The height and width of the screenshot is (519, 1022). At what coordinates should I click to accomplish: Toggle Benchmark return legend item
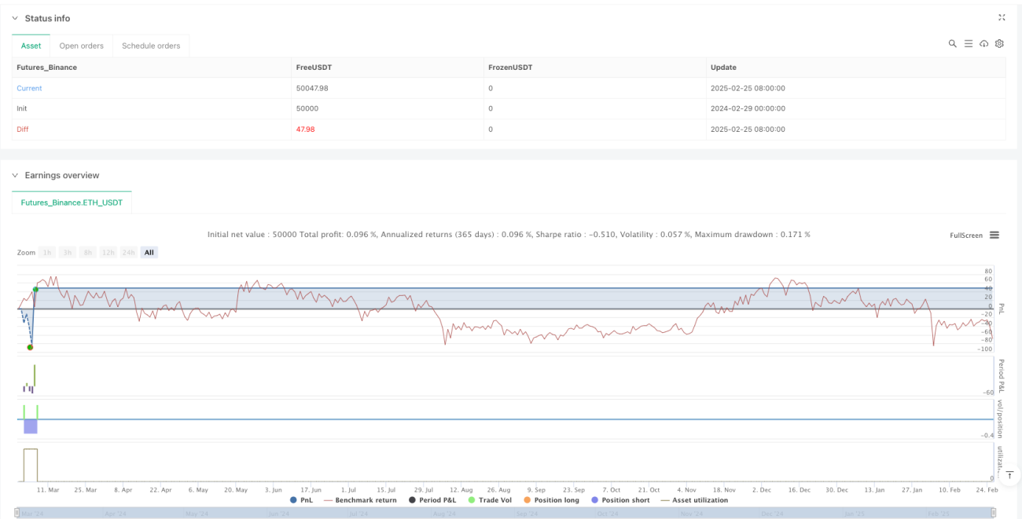360,500
